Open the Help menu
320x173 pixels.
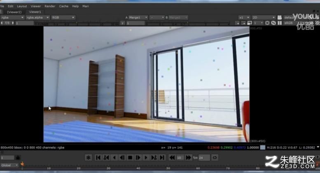[x=75, y=6]
